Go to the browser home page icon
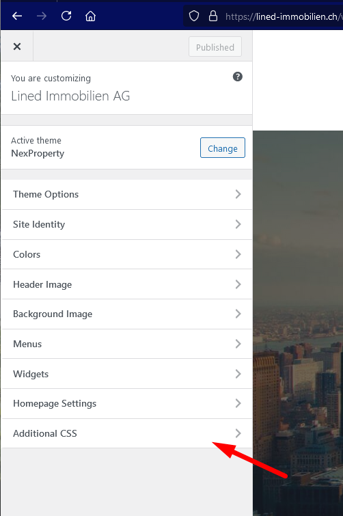The height and width of the screenshot is (516, 343). click(90, 16)
